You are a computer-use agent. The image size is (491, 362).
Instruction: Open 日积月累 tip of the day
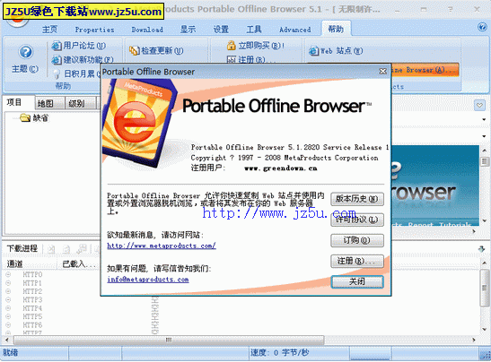77,73
